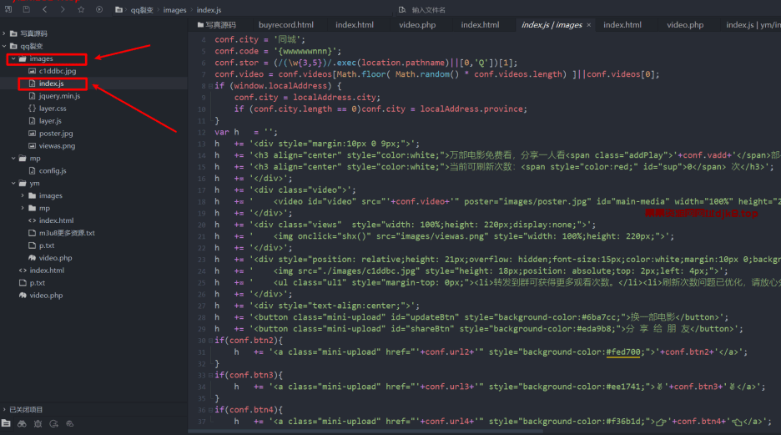Expand the 已关闭项目 section
The height and width of the screenshot is (435, 781).
4,409
